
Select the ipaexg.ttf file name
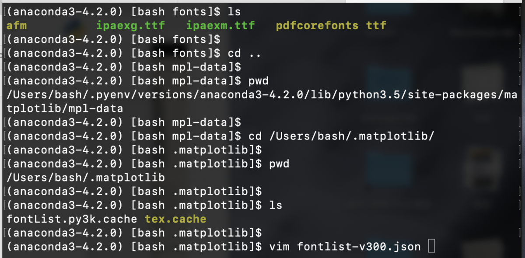coord(130,25)
